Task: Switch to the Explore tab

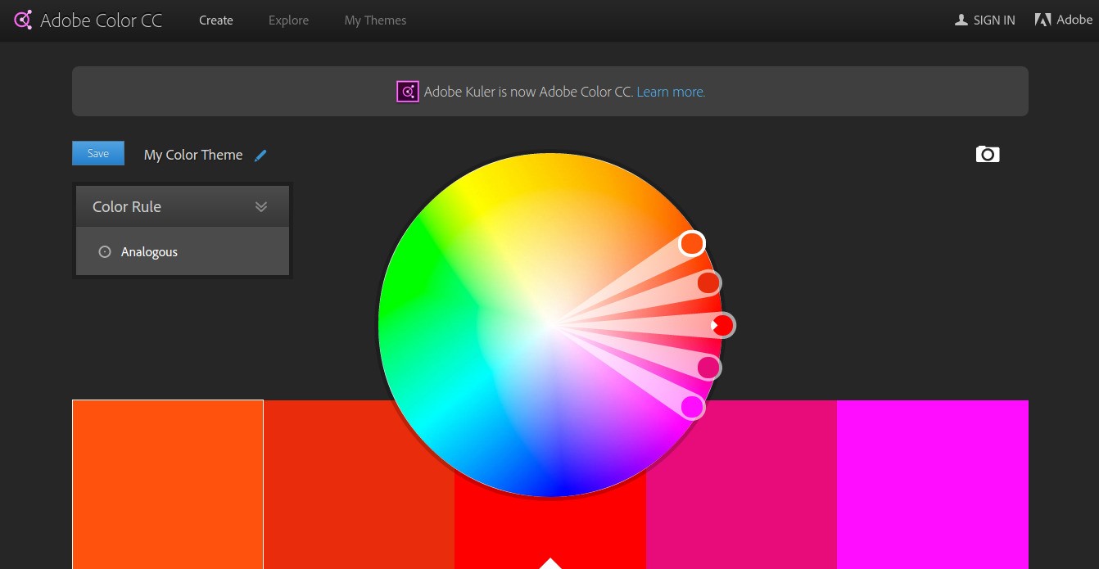Action: pos(288,20)
